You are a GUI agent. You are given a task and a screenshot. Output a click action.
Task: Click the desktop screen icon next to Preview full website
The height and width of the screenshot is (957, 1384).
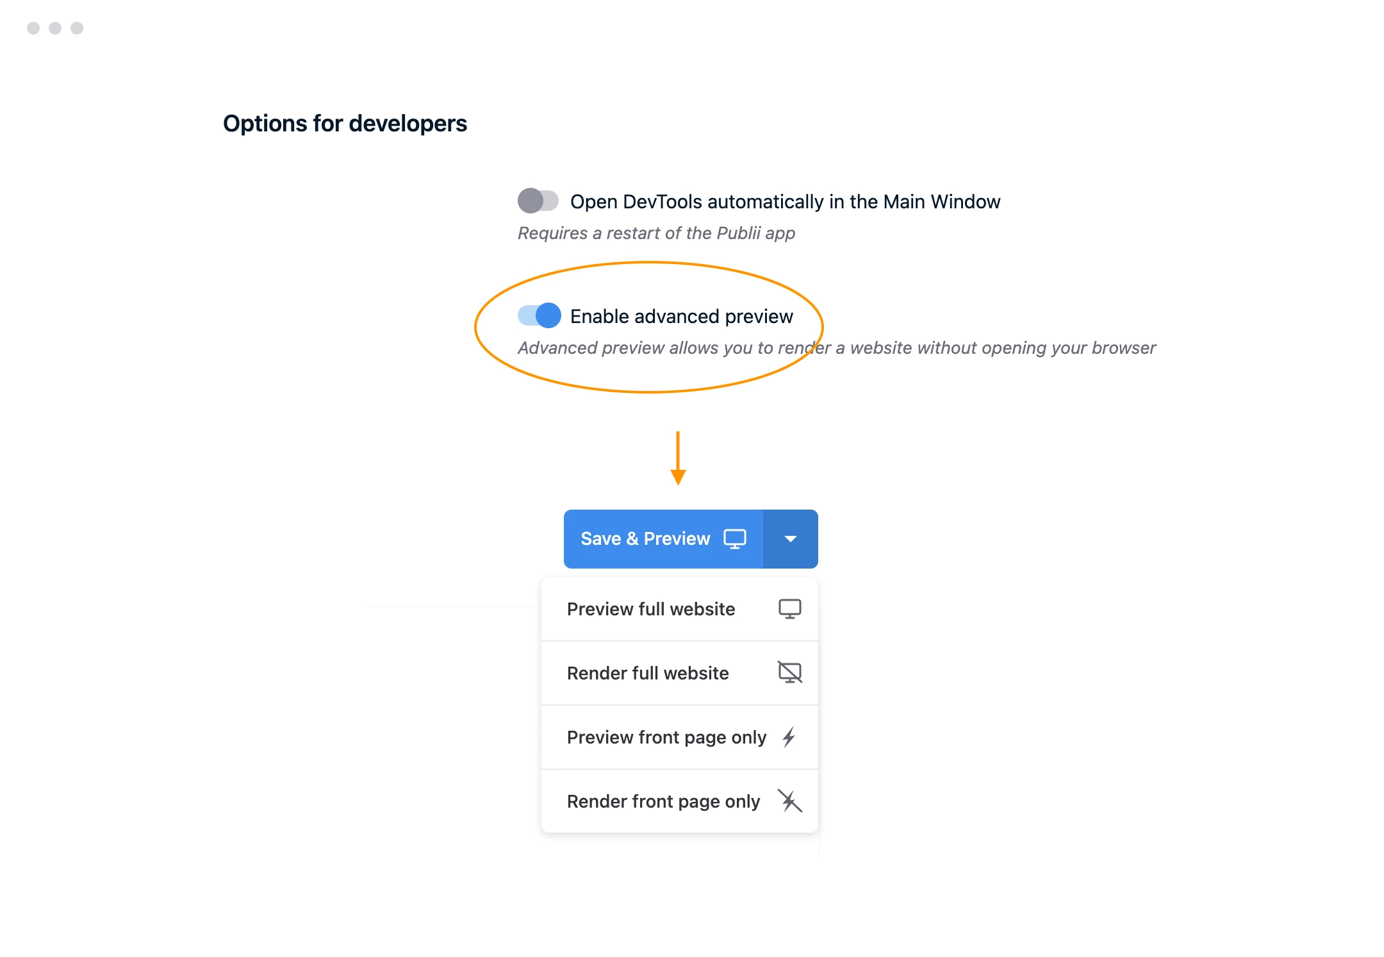pos(791,609)
